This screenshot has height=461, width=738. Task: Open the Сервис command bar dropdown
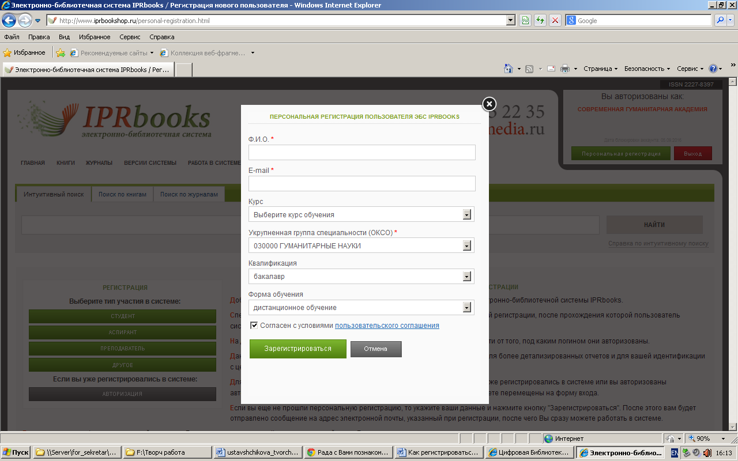pyautogui.click(x=690, y=69)
